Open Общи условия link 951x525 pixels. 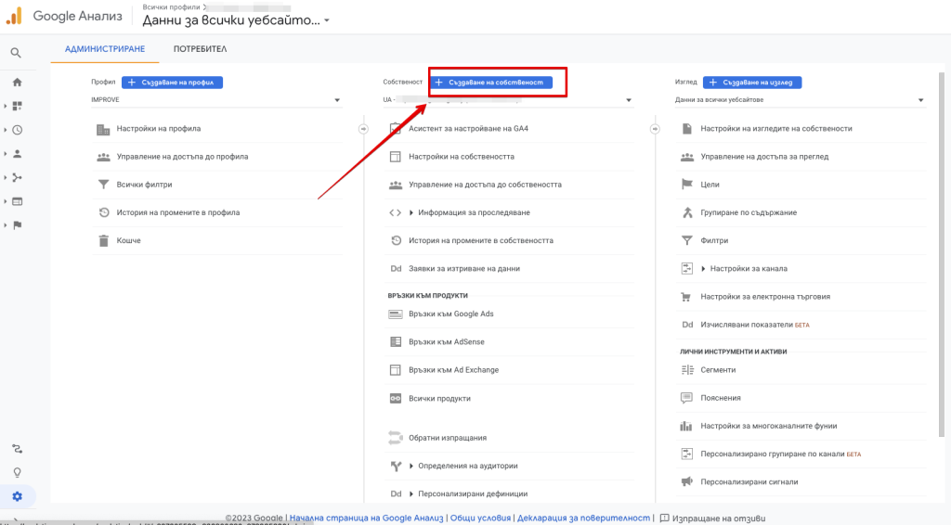(480, 519)
